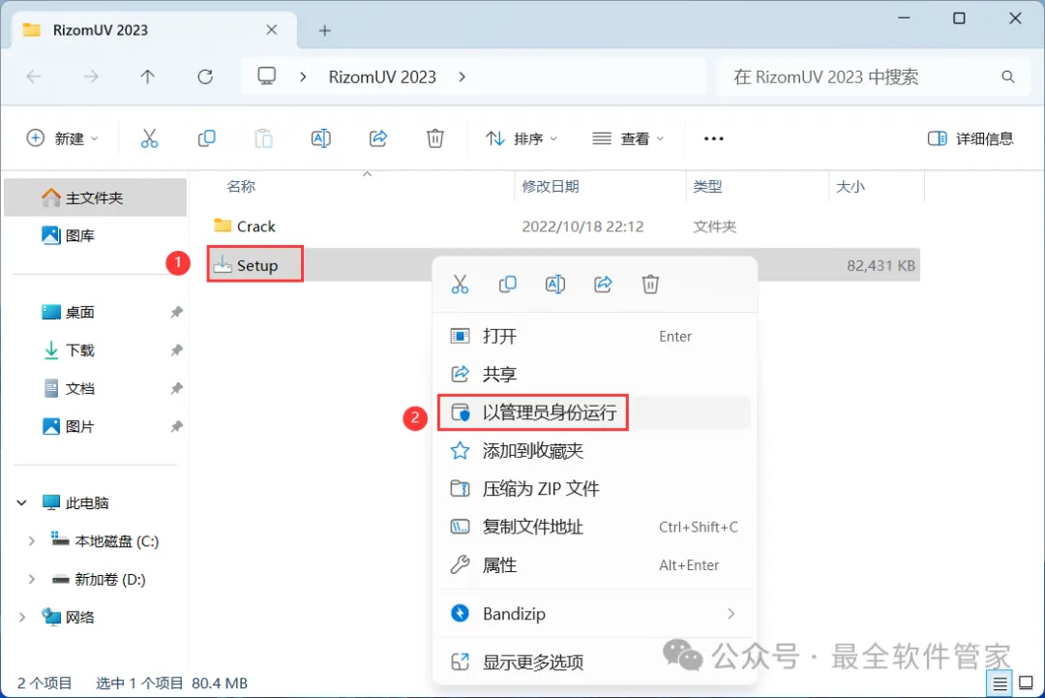The height and width of the screenshot is (698, 1045).
Task: Click the chevron after RizomUV 2023 in address bar
Action: 462,76
